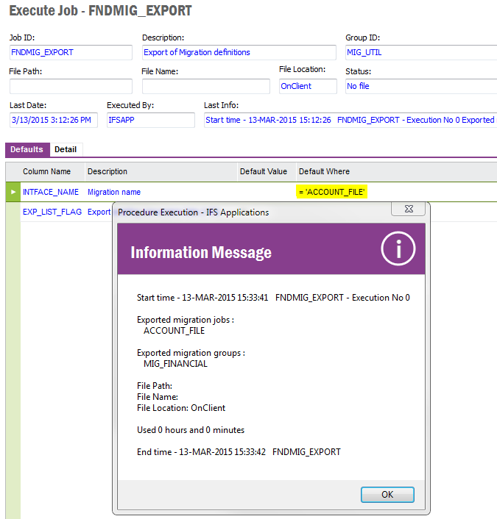This screenshot has height=519, width=497.
Task: Click the File Location: OnClient message line
Action: (181, 408)
